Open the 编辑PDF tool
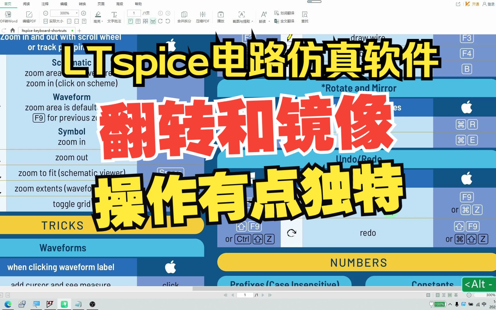This screenshot has width=496, height=310. point(29,16)
